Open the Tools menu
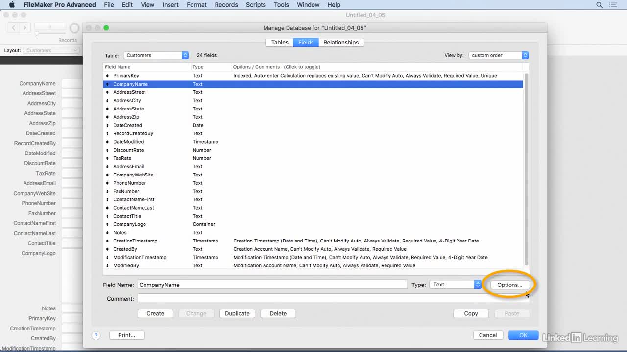Screen dimensions: 627x352 point(281,5)
